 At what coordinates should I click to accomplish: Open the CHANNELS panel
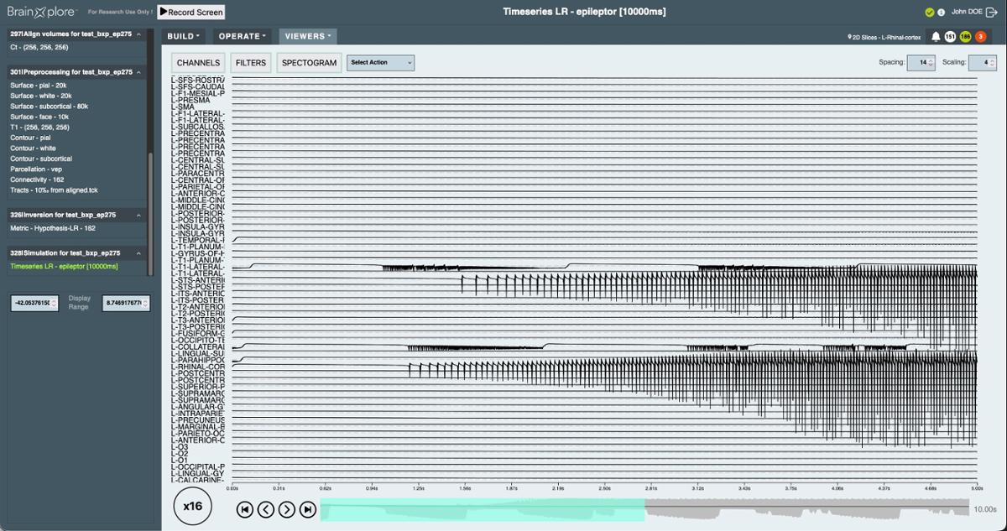pyautogui.click(x=198, y=63)
